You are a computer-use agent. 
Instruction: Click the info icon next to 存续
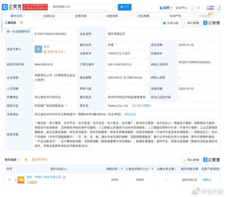pyautogui.click(x=116, y=45)
